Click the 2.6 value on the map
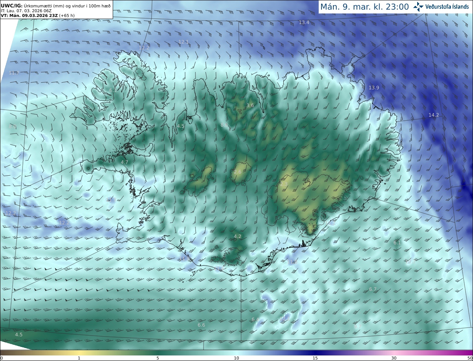The width and height of the screenshot is (473, 361). pyautogui.click(x=238, y=172)
